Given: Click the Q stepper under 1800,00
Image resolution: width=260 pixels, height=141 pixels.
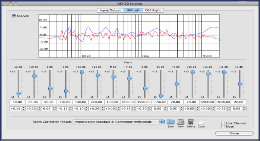Looking at the screenshot, I should click(134, 109).
